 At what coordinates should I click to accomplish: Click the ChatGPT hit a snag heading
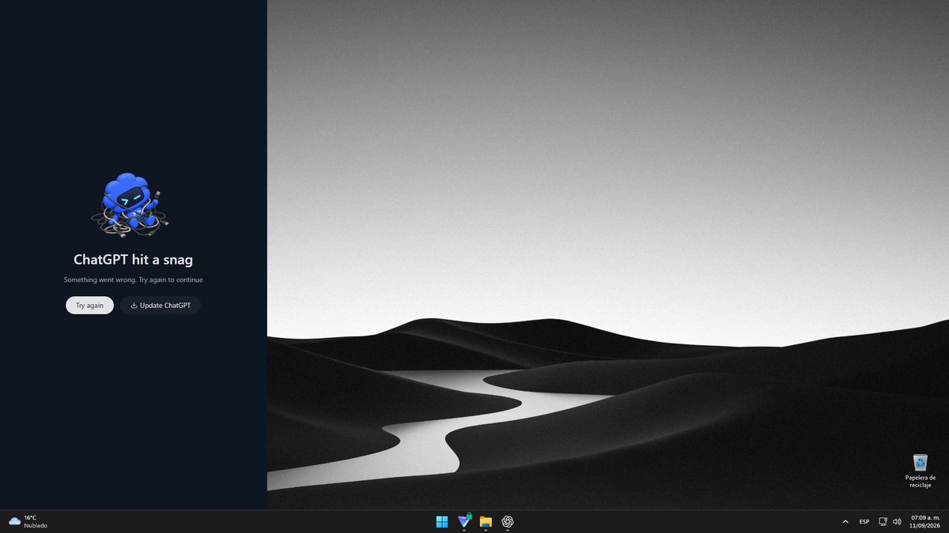point(133,259)
